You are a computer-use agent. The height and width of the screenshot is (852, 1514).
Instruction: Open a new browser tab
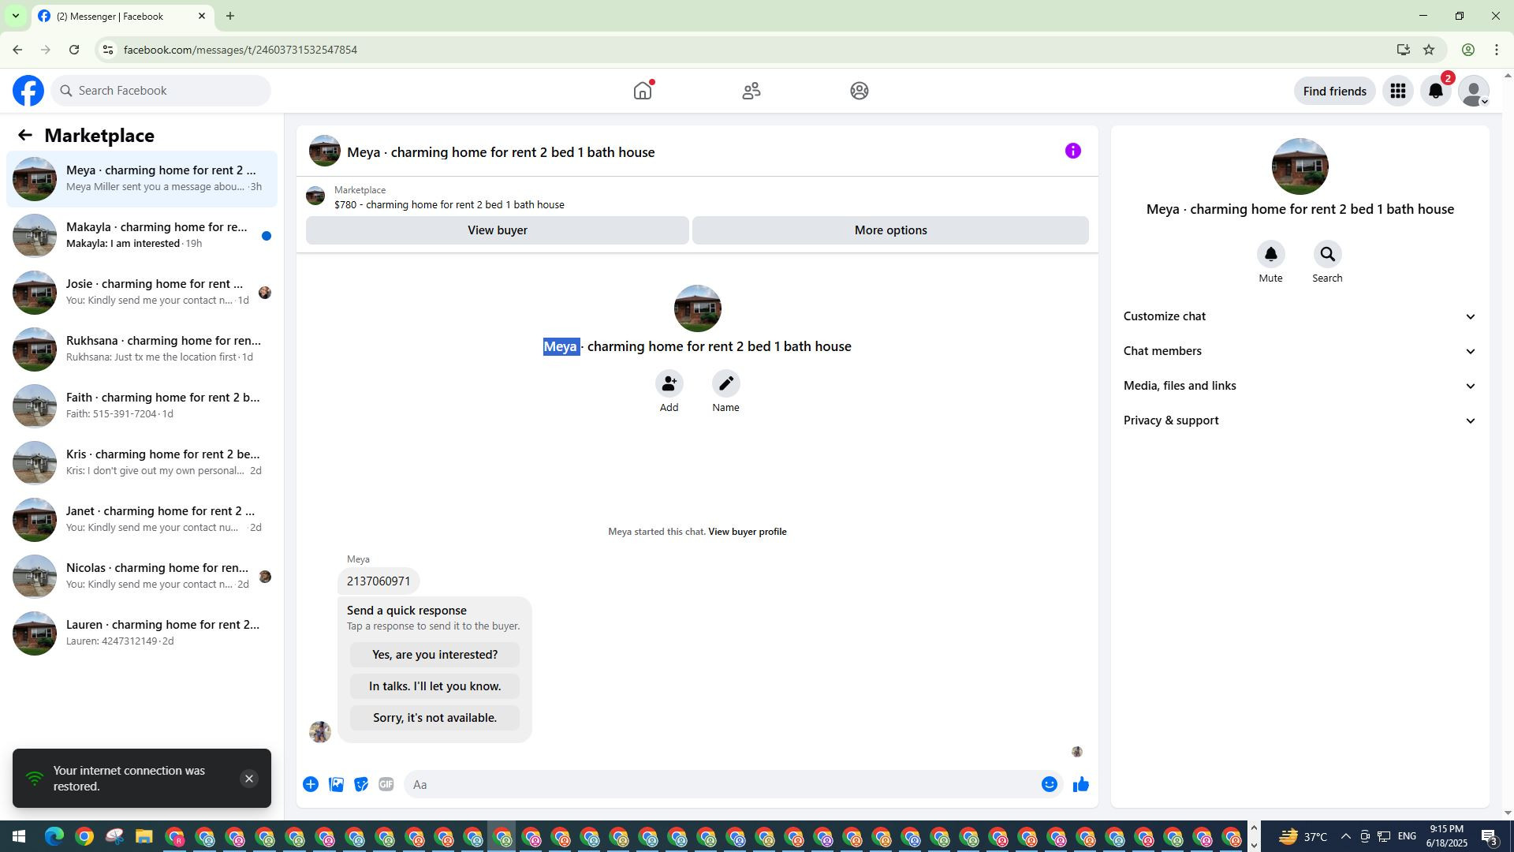pos(229,16)
